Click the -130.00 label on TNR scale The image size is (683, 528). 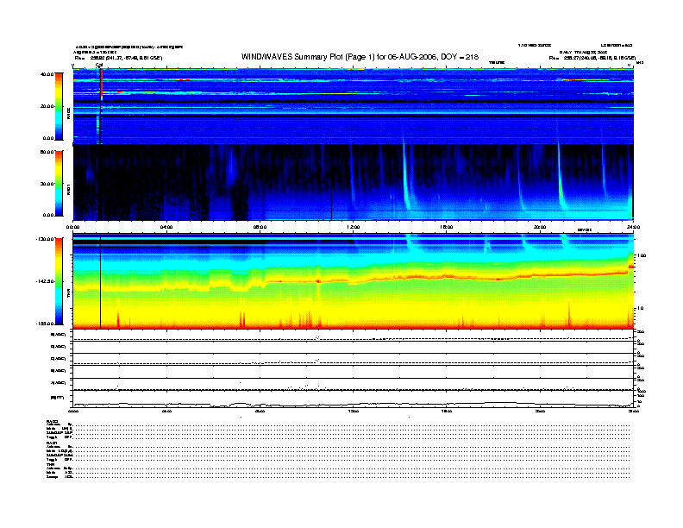point(46,239)
